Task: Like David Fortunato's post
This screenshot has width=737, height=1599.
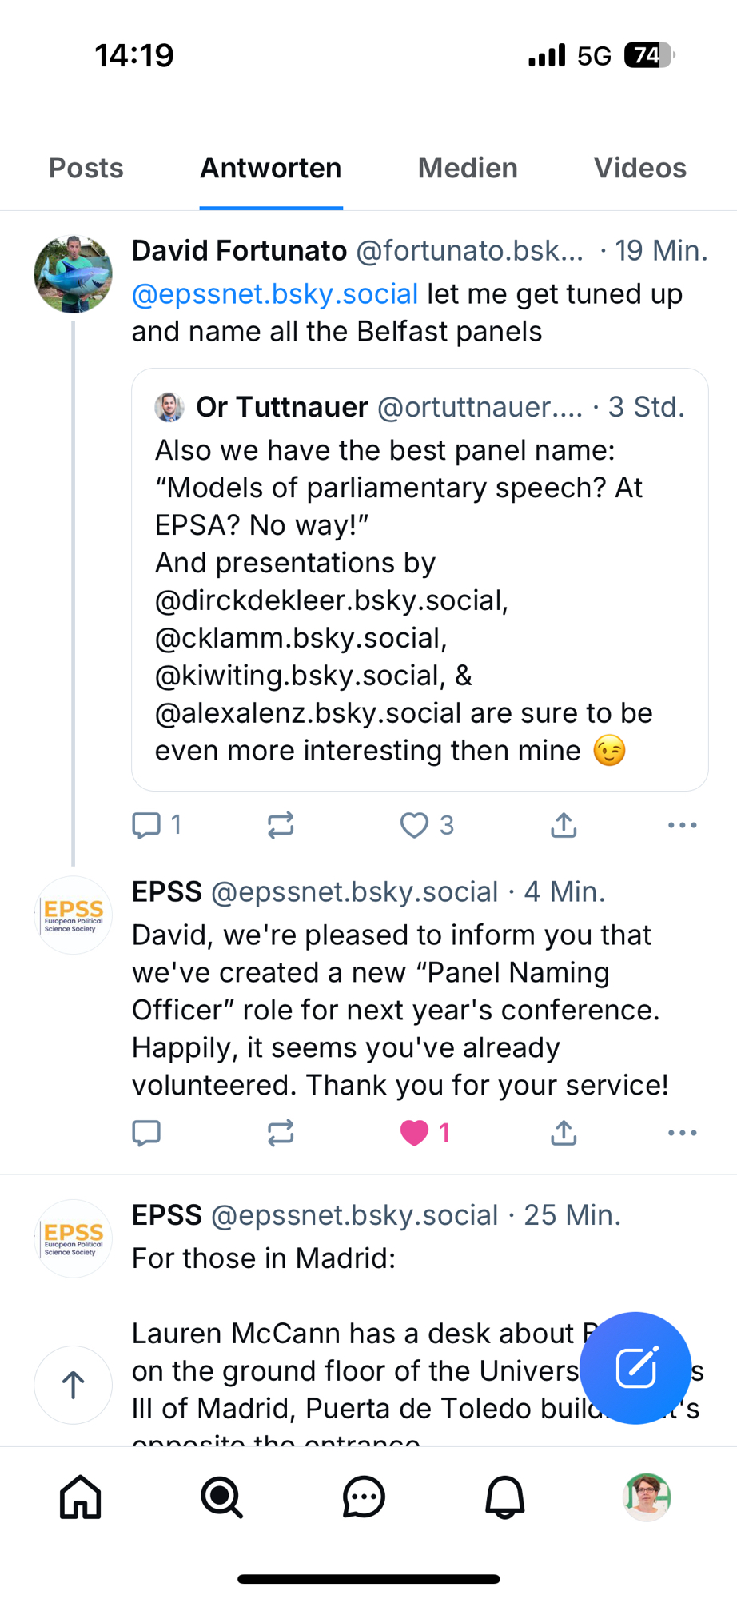Action: point(414,824)
